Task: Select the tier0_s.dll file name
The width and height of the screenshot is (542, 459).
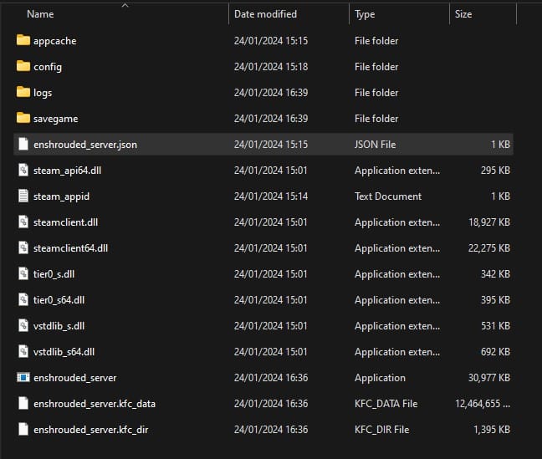Action: (x=54, y=274)
